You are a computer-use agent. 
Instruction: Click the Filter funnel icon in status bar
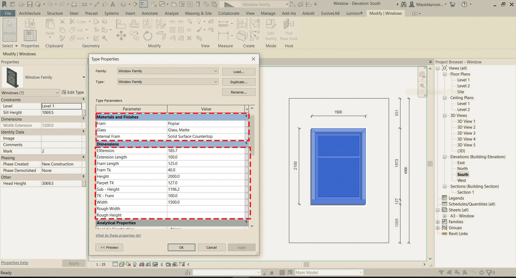[x=489, y=273]
